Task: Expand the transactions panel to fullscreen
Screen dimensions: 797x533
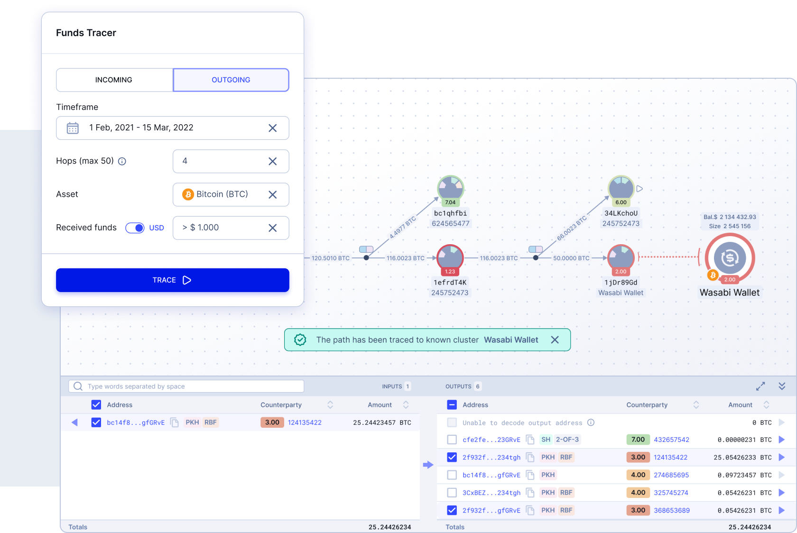Action: [x=760, y=386]
